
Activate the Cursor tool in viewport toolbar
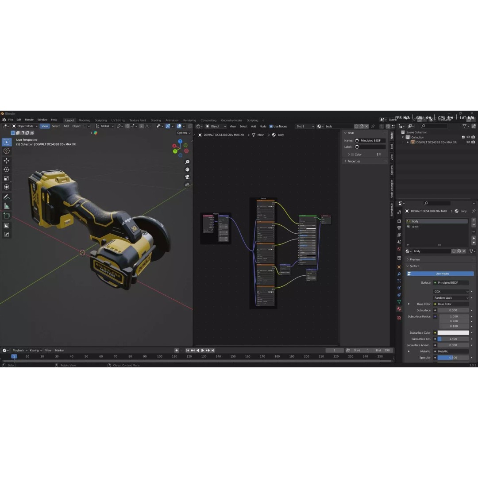click(6, 151)
